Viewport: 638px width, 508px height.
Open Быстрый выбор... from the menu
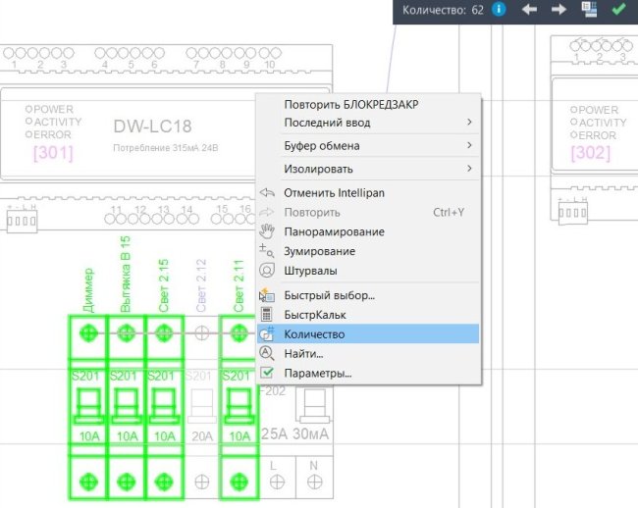coord(329,295)
